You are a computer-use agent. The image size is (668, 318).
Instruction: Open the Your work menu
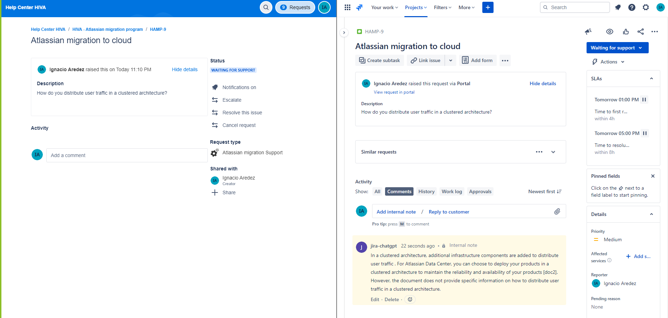[x=385, y=7]
